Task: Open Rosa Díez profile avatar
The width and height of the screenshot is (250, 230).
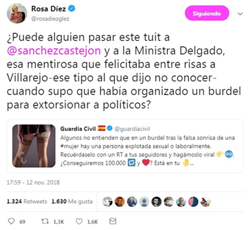Action: click(x=17, y=13)
